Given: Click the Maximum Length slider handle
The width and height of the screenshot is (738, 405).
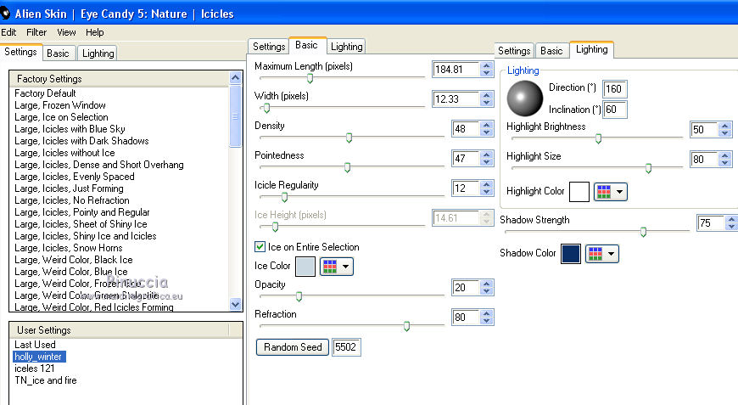Looking at the screenshot, I should point(310,78).
